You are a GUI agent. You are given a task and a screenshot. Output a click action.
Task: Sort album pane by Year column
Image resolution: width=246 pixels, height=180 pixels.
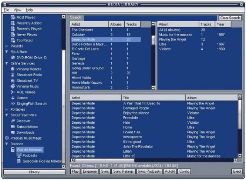(223, 24)
